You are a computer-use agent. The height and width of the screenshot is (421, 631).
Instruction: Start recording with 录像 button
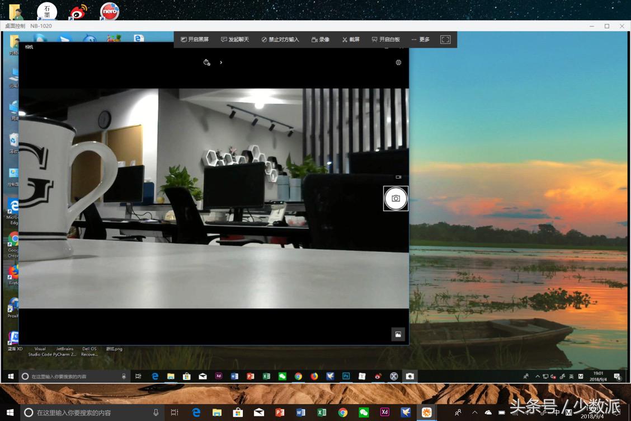(321, 40)
